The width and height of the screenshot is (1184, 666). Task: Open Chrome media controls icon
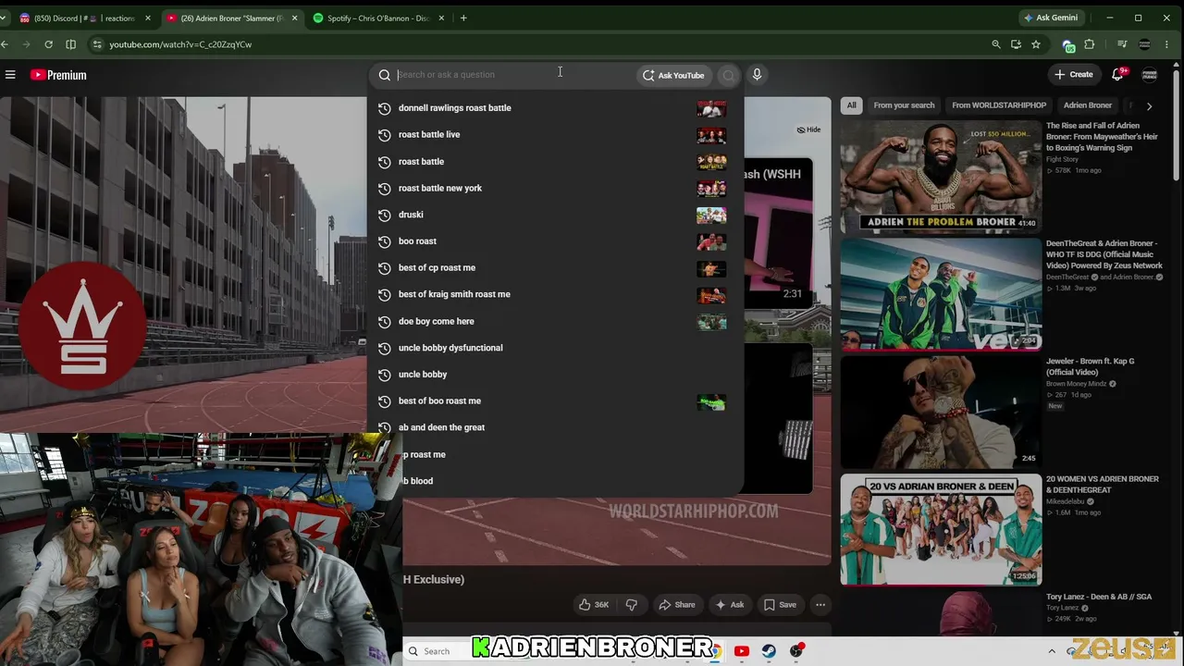[x=1122, y=44]
